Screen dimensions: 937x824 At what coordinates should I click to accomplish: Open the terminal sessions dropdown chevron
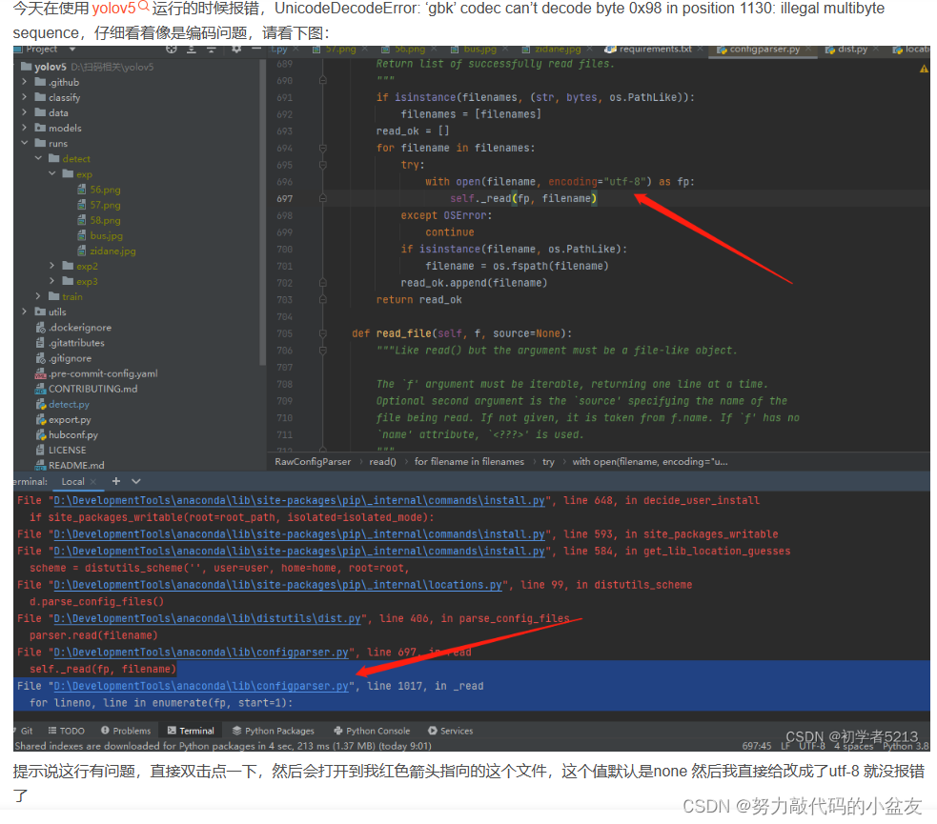(136, 481)
